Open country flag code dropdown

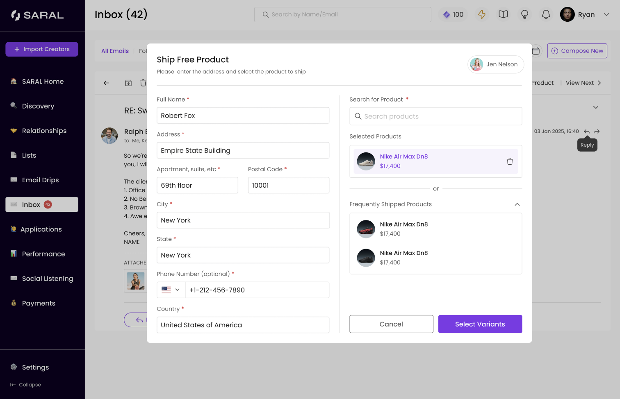(x=171, y=290)
